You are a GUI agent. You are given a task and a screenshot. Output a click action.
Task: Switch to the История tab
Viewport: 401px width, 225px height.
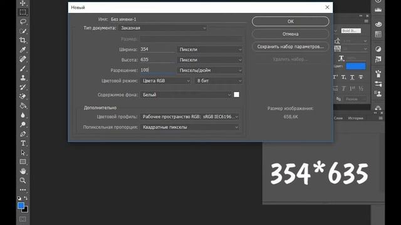point(355,118)
